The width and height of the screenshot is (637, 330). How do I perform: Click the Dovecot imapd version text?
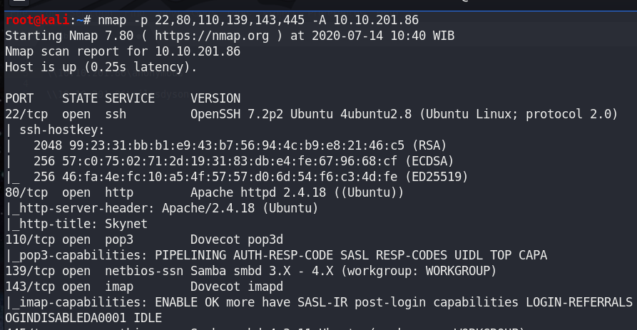pos(236,287)
